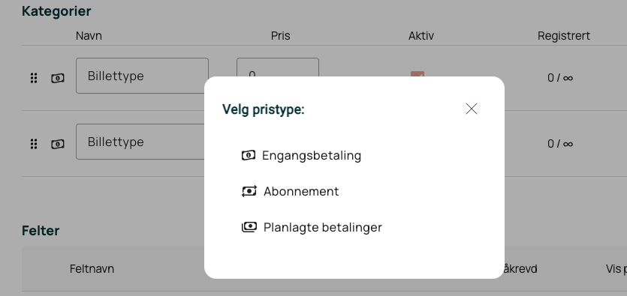Image resolution: width=627 pixels, height=296 pixels.
Task: Click first row's price type money icon
Action: click(58, 78)
